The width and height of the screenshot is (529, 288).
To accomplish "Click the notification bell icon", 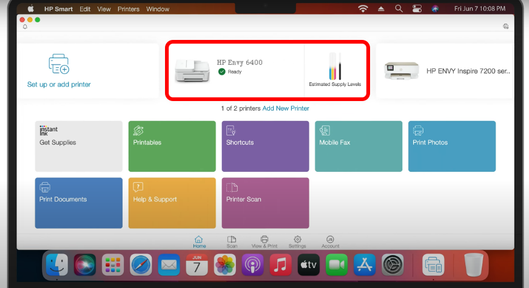I will [x=25, y=27].
